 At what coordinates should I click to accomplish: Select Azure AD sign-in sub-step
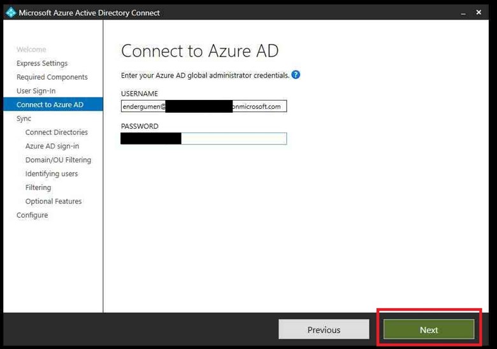point(52,146)
